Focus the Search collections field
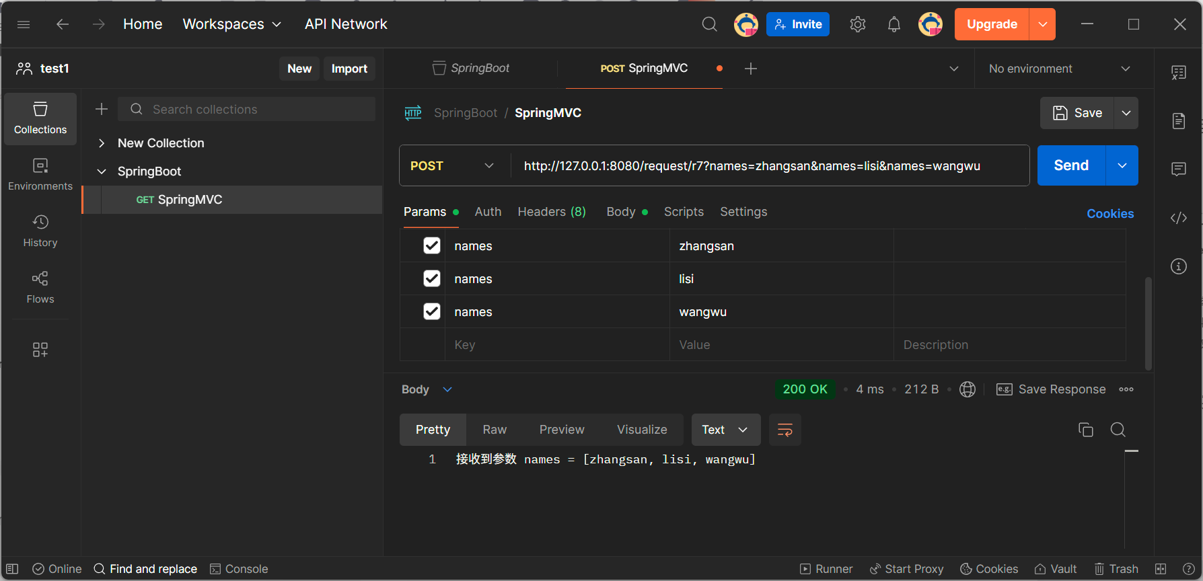 coord(247,109)
